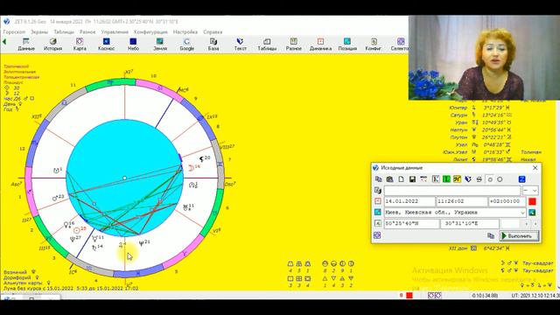Click the double chart icon in status bar
The height and width of the screenshot is (315, 560).
coord(434,296)
